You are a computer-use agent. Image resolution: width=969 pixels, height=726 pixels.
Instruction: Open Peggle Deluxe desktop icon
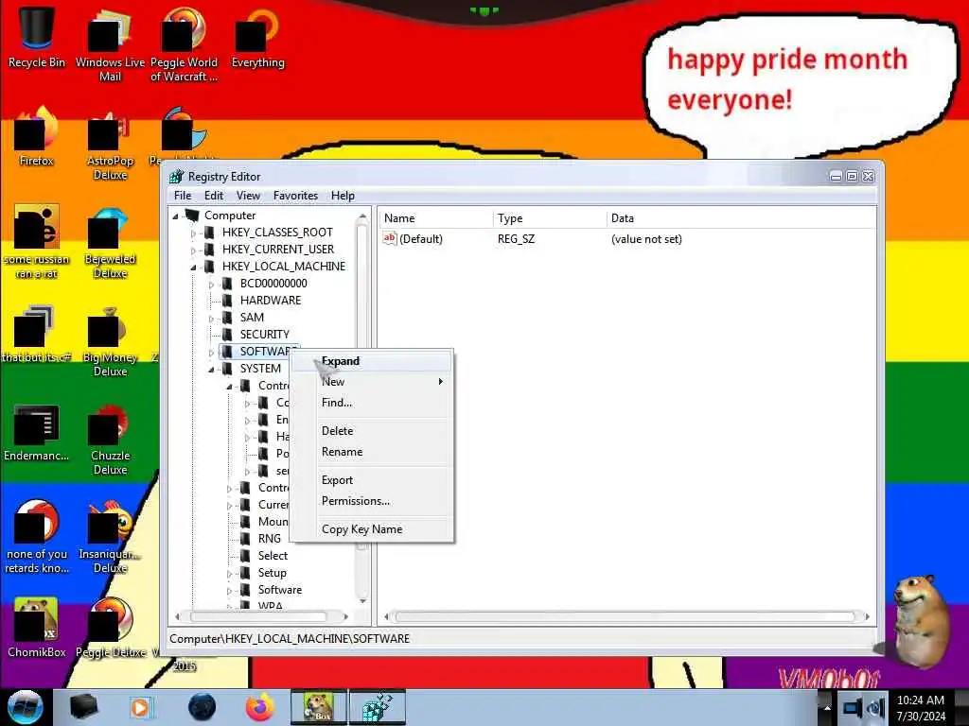click(112, 628)
